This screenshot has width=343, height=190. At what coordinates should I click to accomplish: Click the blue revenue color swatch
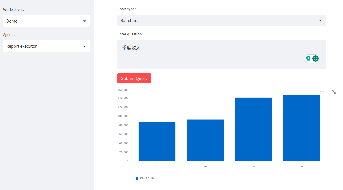coord(137,178)
